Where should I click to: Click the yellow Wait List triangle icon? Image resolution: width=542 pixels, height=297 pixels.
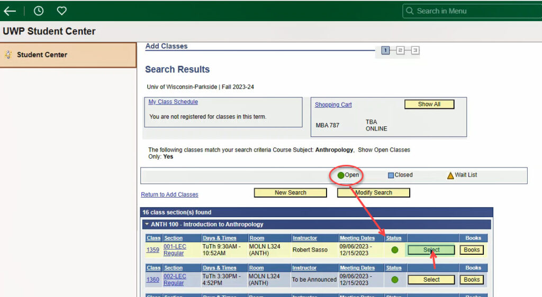450,175
